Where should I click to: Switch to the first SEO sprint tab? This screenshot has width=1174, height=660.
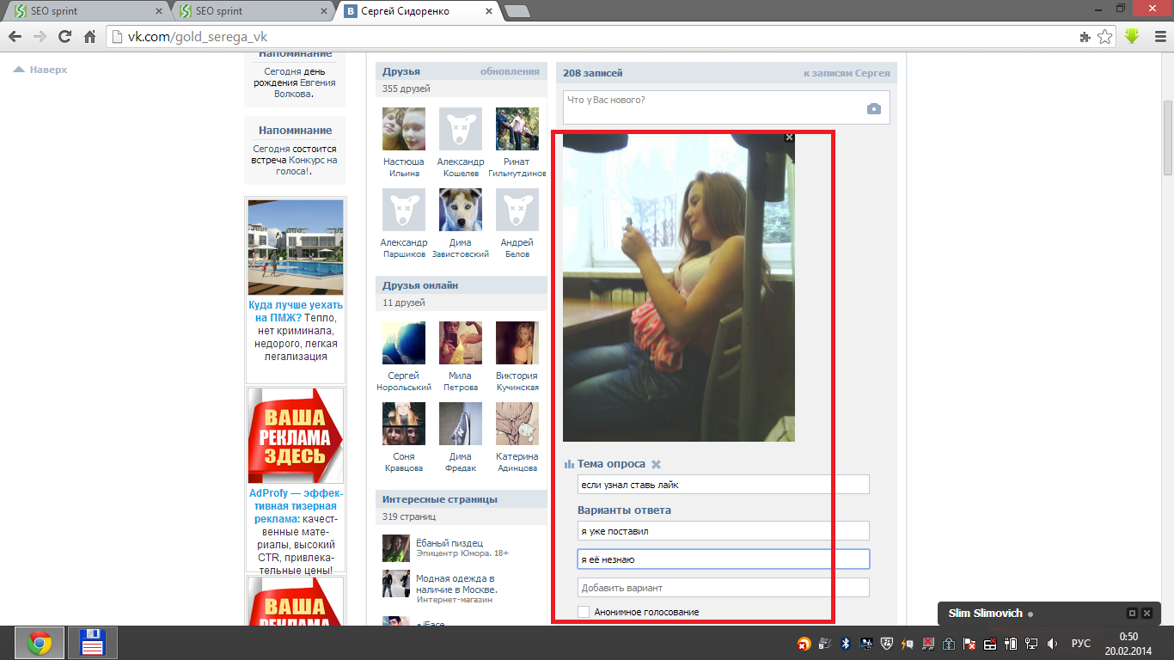(x=88, y=11)
